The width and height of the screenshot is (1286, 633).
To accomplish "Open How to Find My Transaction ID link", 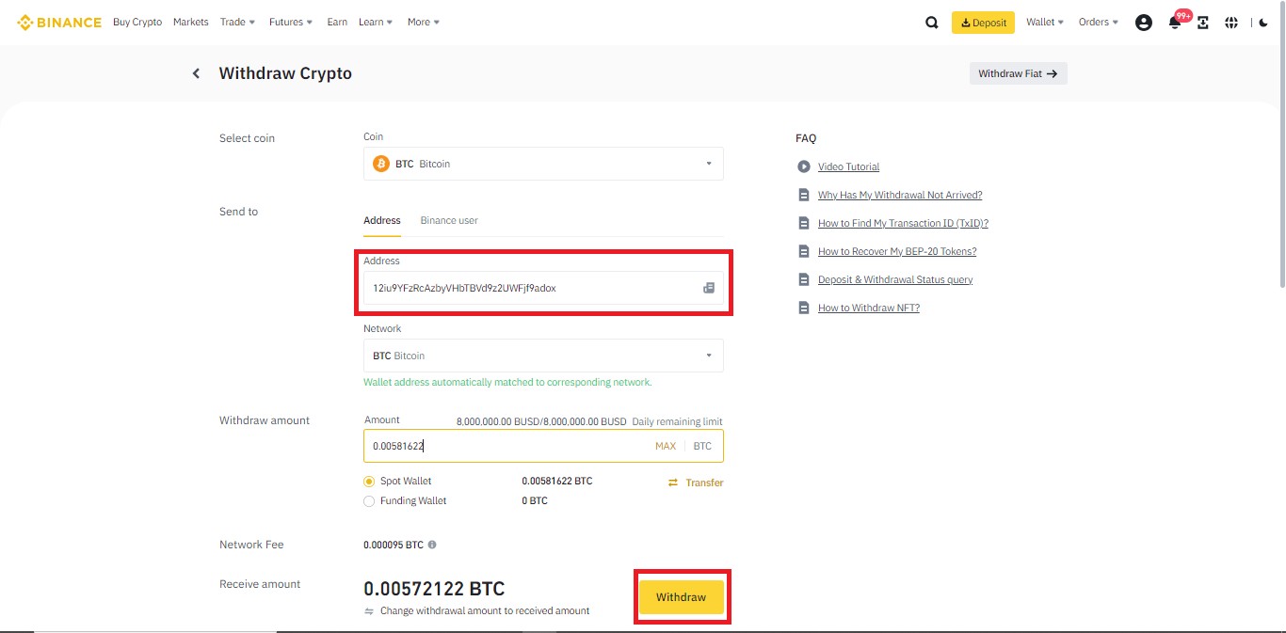I will pos(903,223).
